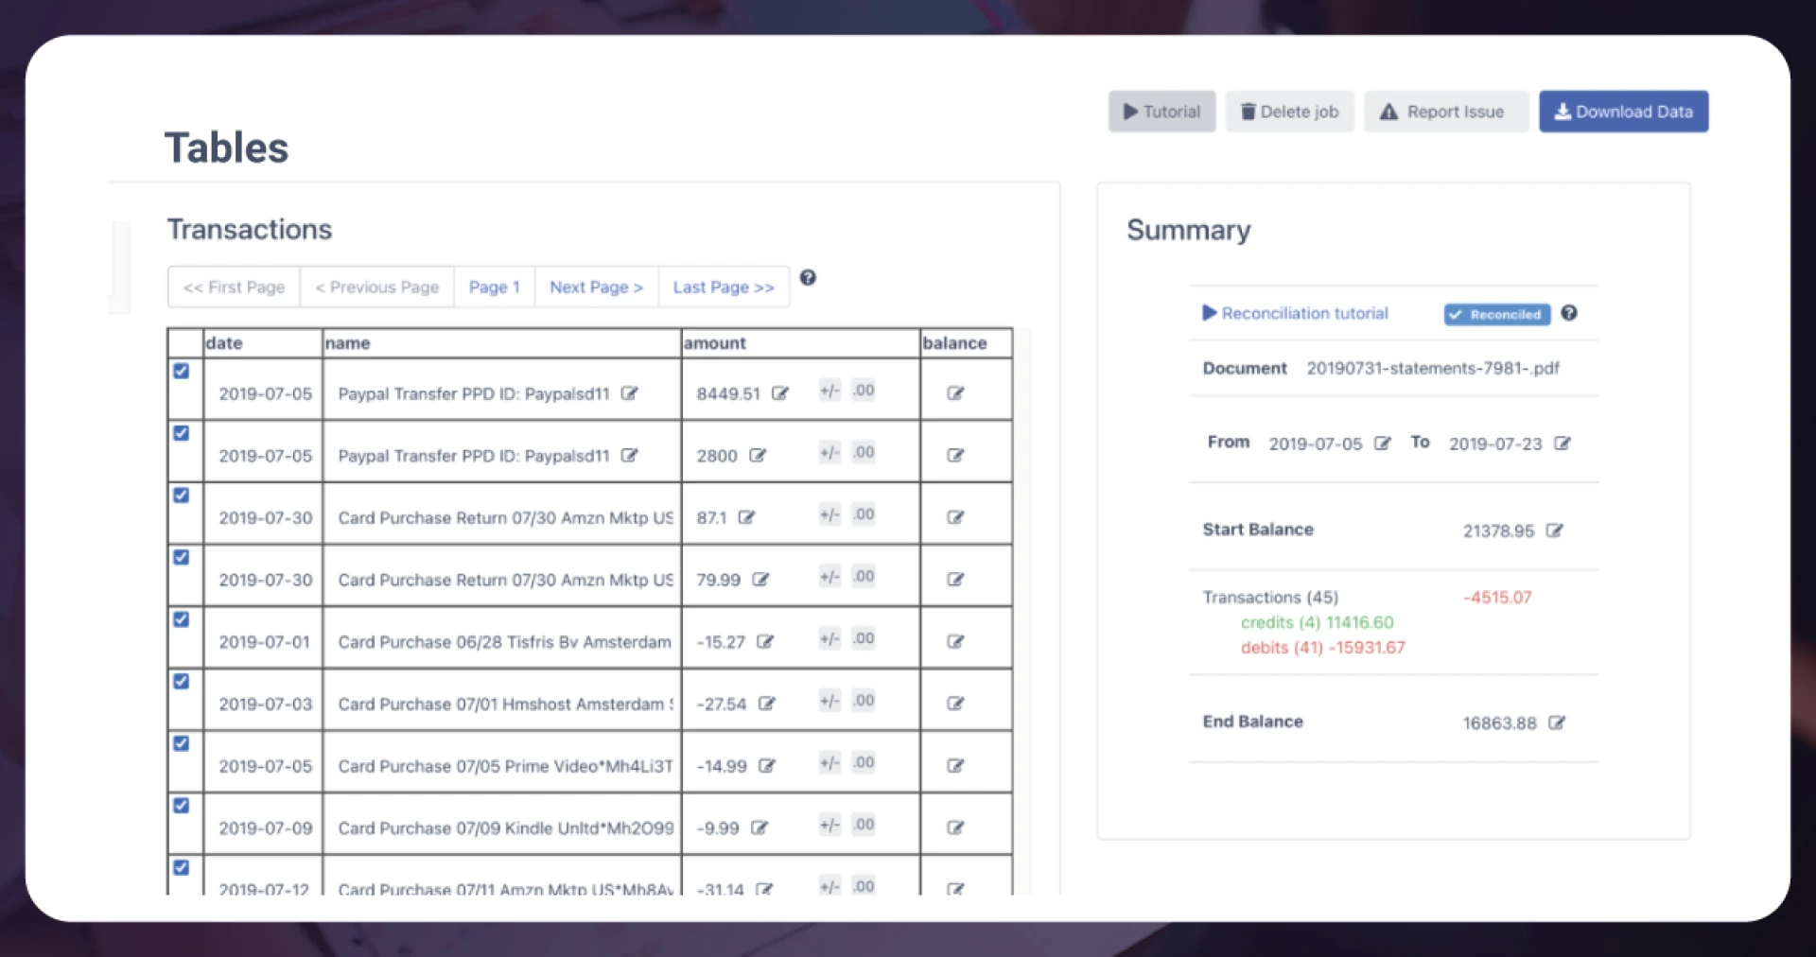Jump to Last Page of transactions

723,287
